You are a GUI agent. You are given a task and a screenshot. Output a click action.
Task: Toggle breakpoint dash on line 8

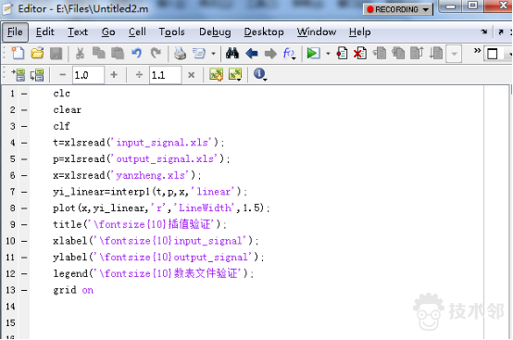pyautogui.click(x=24, y=208)
